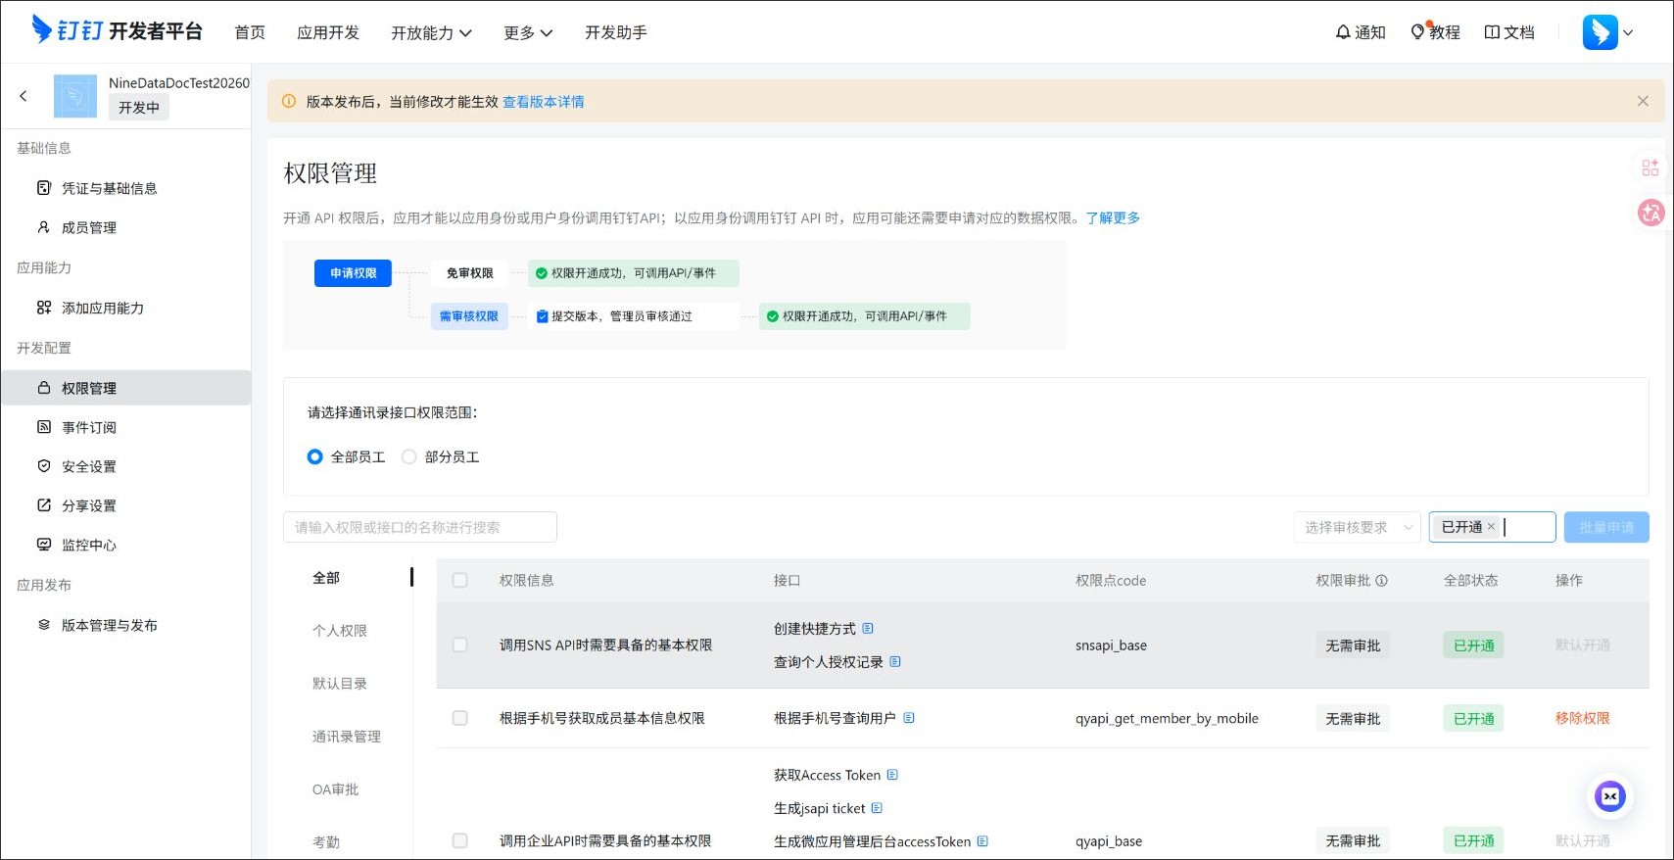
Task: Check the qyapi_get_member_by_mobile row checkbox
Action: (459, 718)
